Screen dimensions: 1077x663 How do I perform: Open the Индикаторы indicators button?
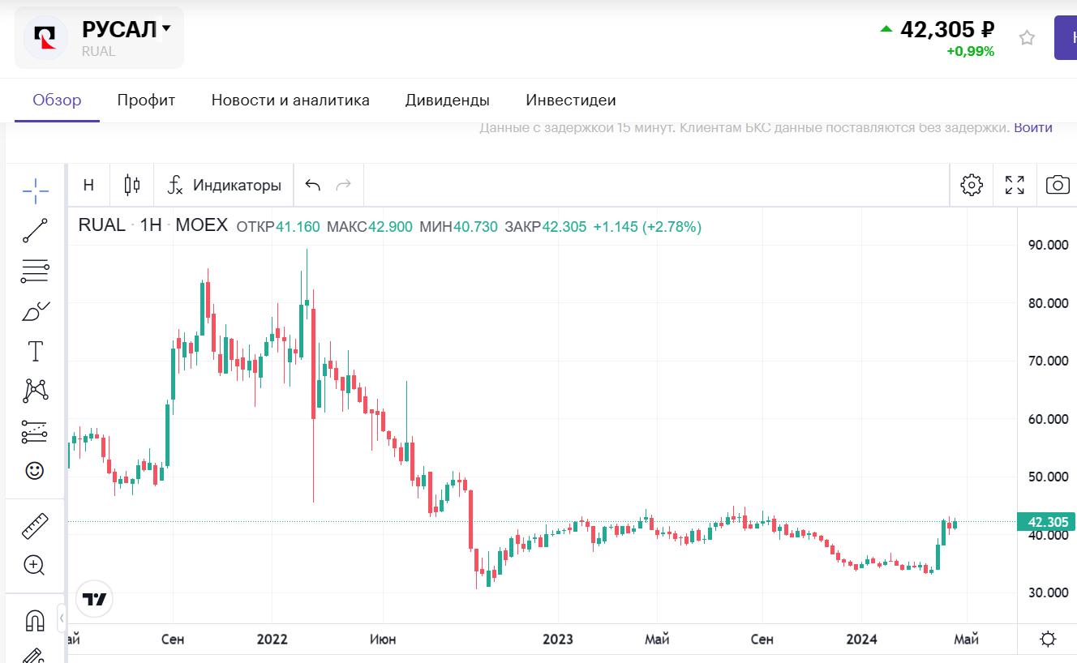pyautogui.click(x=225, y=185)
